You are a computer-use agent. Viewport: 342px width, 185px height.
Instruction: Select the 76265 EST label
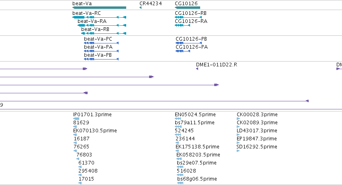pyautogui.click(x=81, y=147)
